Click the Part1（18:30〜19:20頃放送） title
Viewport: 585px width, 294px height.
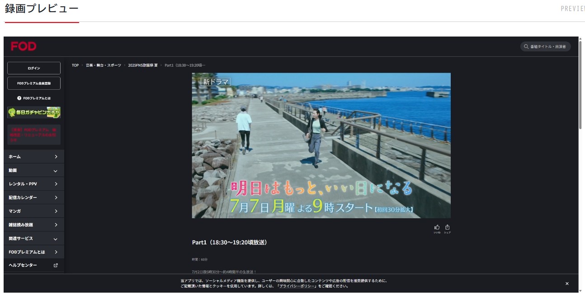tap(230, 243)
